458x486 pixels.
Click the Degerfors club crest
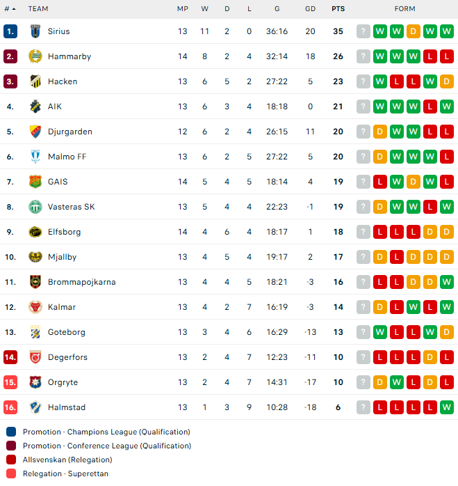(35, 357)
